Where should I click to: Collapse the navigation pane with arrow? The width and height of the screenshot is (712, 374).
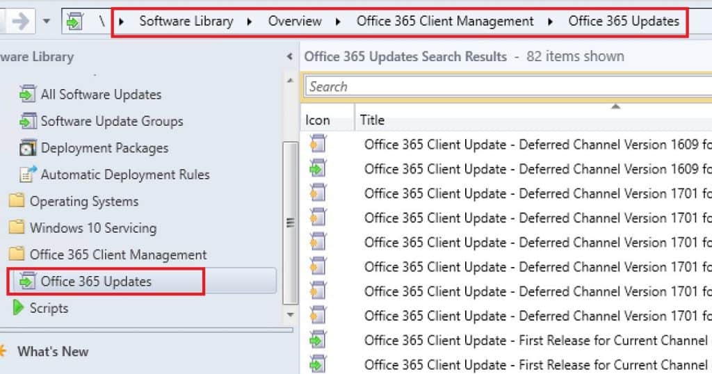[x=290, y=57]
